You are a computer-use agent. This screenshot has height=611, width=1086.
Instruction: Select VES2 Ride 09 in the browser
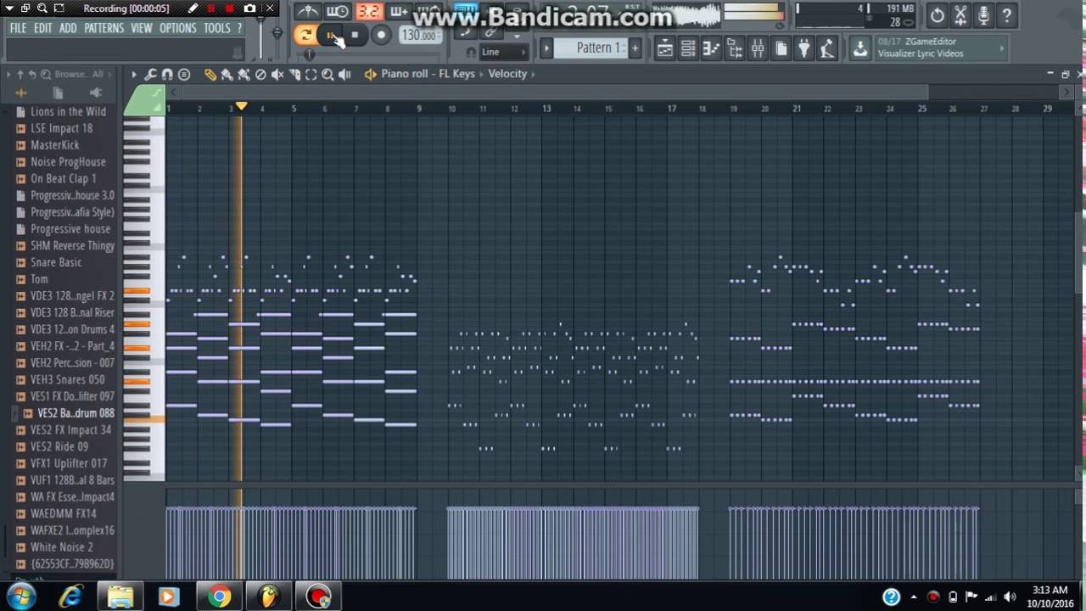[x=59, y=446]
